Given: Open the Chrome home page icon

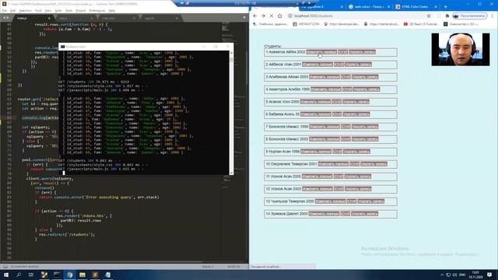Looking at the screenshot, I should click(280, 16).
